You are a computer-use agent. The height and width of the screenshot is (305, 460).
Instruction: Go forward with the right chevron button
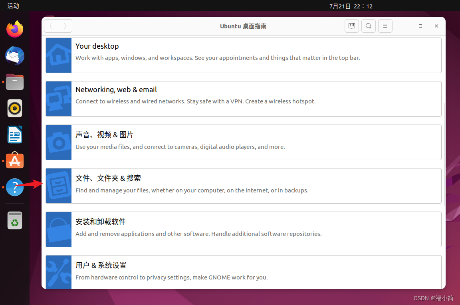[x=65, y=26]
